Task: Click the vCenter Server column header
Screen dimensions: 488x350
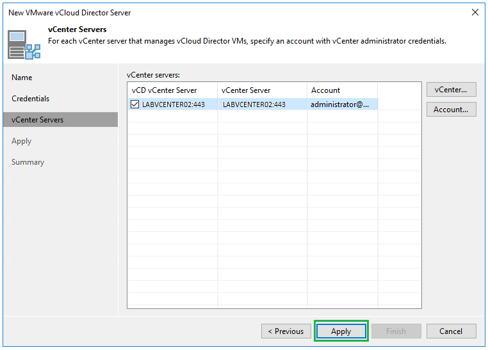Action: coord(246,90)
